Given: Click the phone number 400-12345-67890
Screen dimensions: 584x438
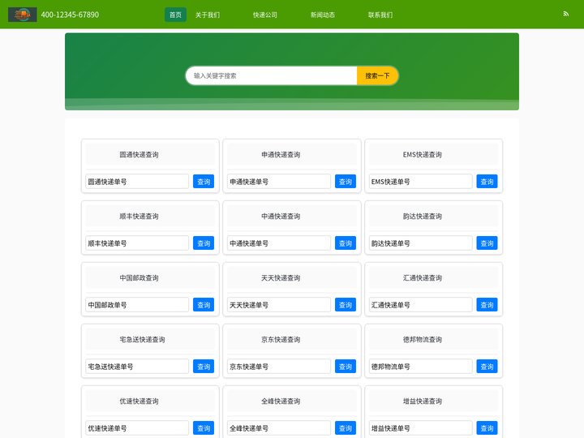Looking at the screenshot, I should click(70, 15).
